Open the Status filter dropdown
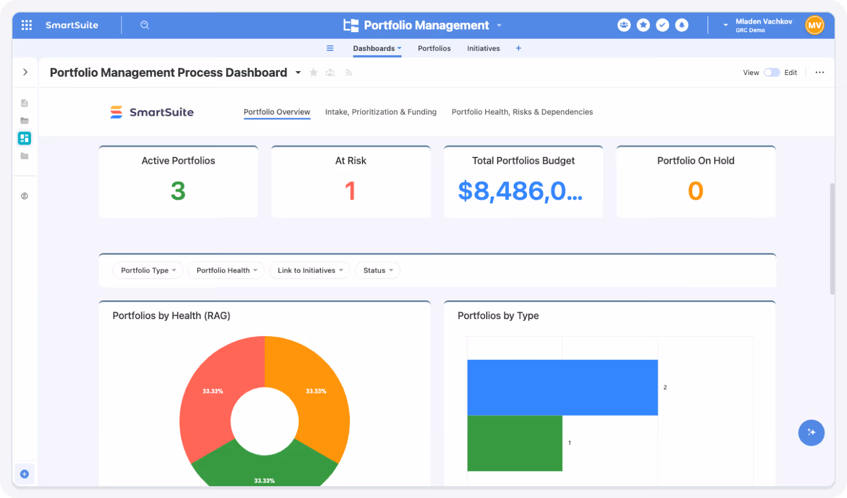 pyautogui.click(x=377, y=270)
